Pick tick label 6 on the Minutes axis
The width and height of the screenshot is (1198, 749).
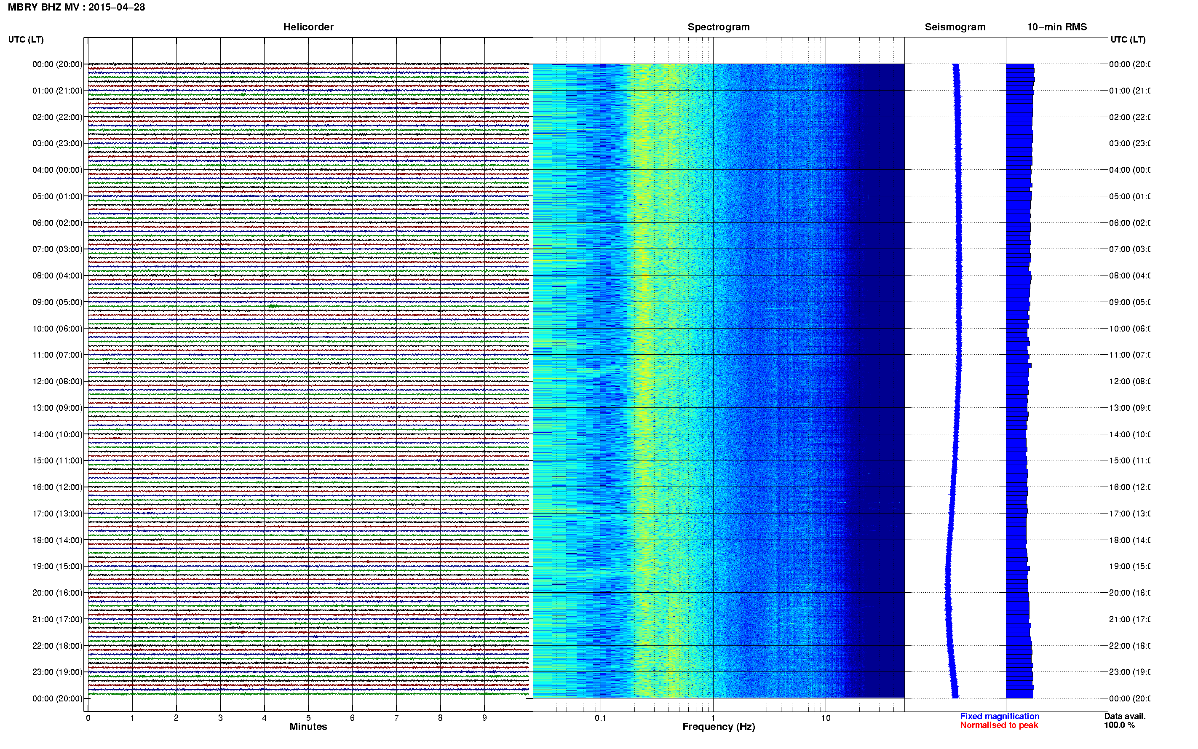click(x=352, y=718)
